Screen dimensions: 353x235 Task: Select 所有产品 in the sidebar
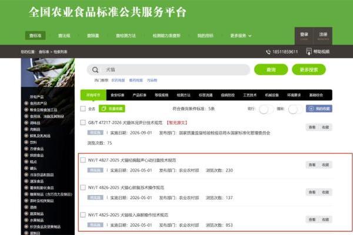36,97
